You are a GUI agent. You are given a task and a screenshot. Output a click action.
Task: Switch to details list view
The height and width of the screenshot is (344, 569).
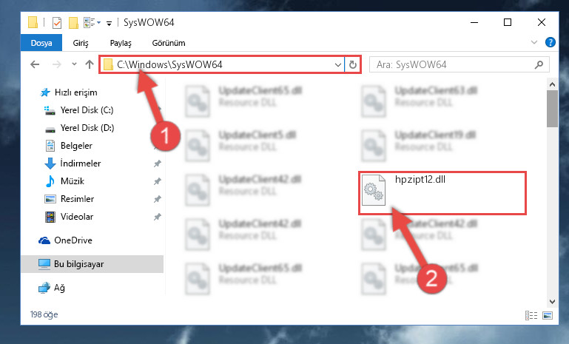click(x=531, y=315)
